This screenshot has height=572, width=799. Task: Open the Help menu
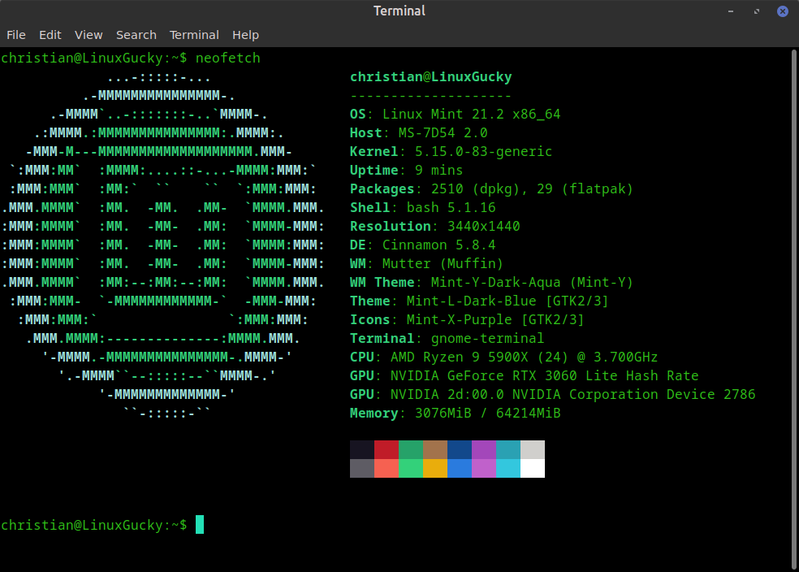click(245, 35)
